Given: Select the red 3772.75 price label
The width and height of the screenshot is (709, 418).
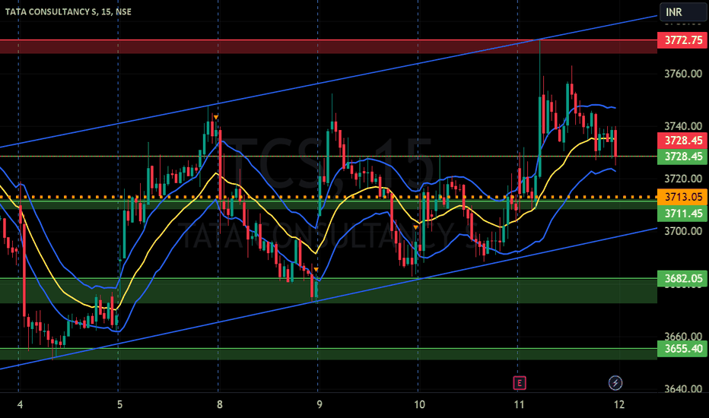Looking at the screenshot, I should click(682, 40).
